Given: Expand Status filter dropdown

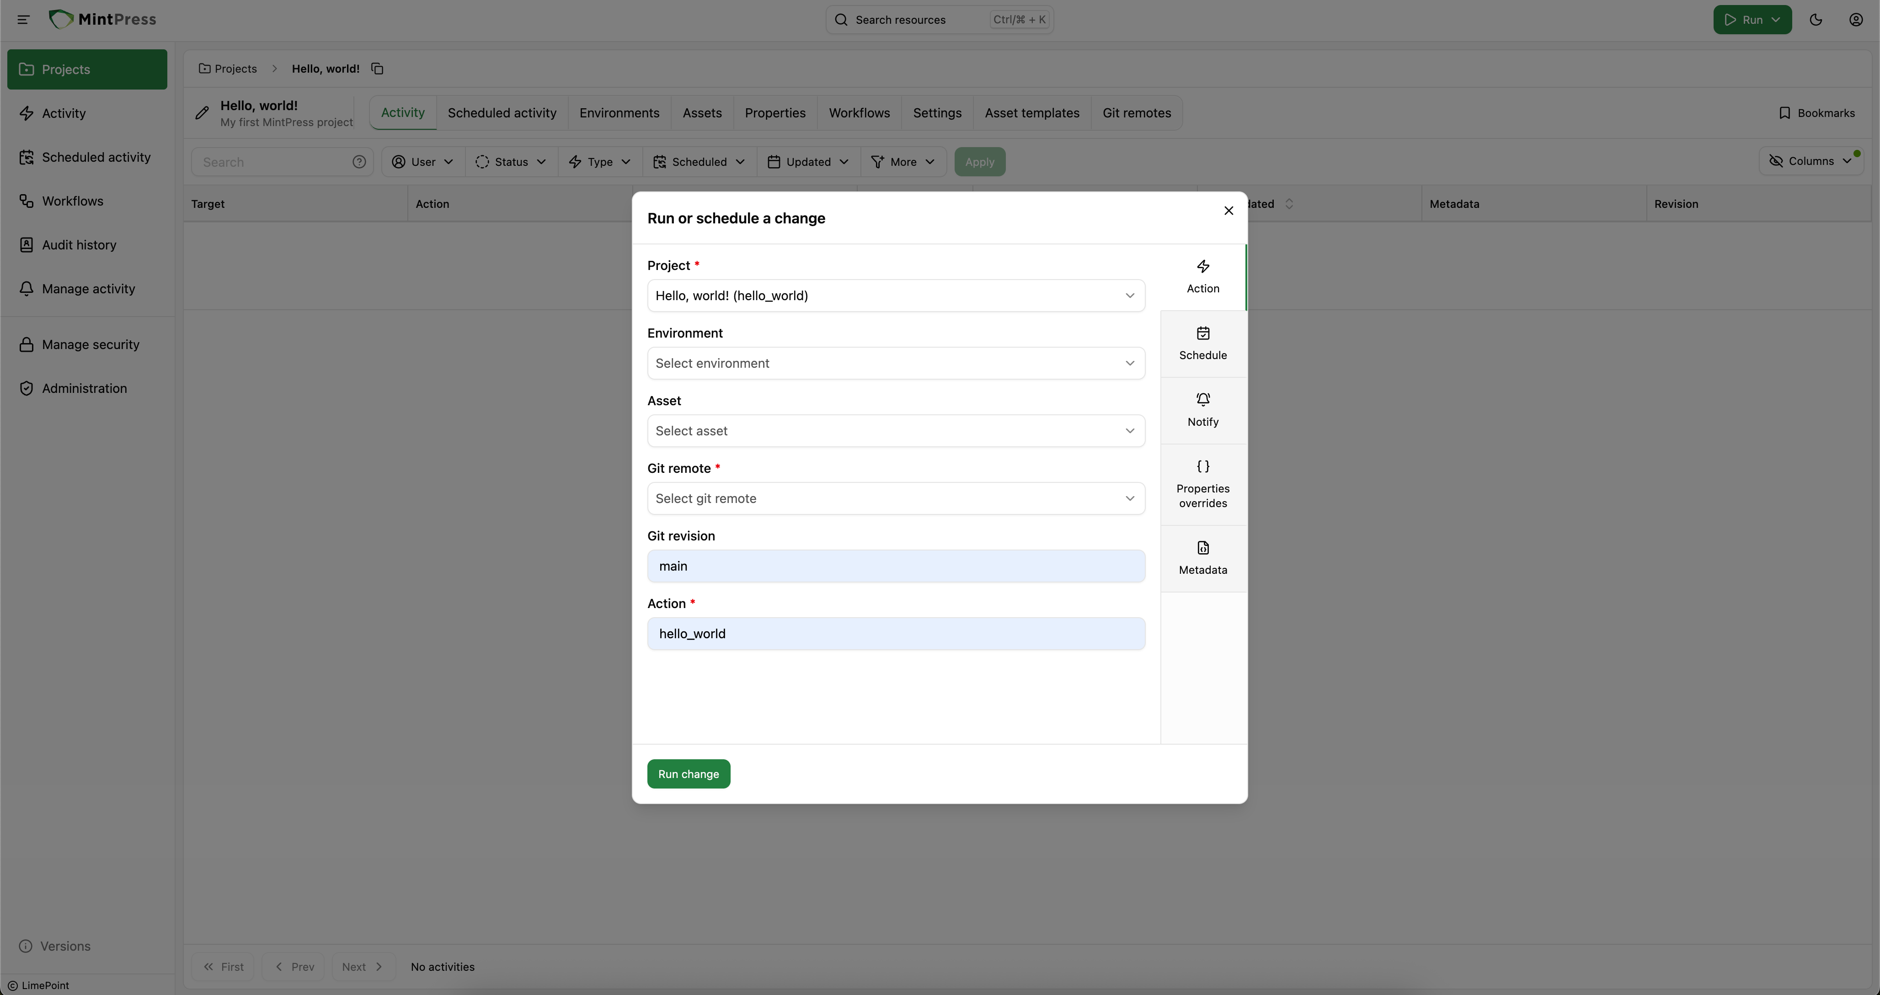Looking at the screenshot, I should click(511, 162).
